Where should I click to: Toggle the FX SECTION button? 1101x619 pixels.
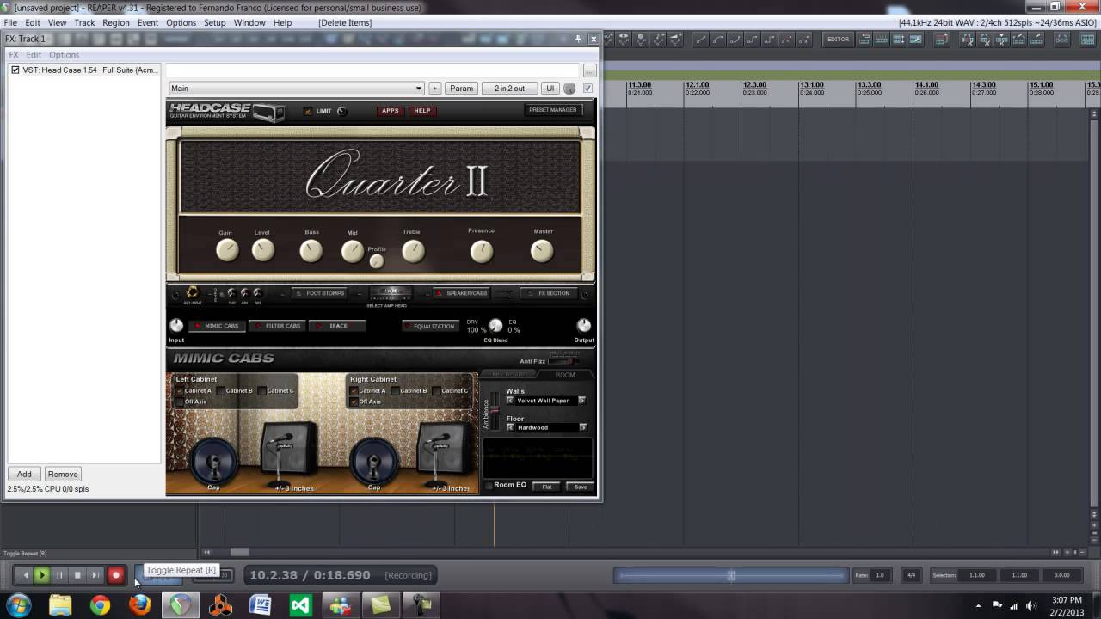click(549, 293)
